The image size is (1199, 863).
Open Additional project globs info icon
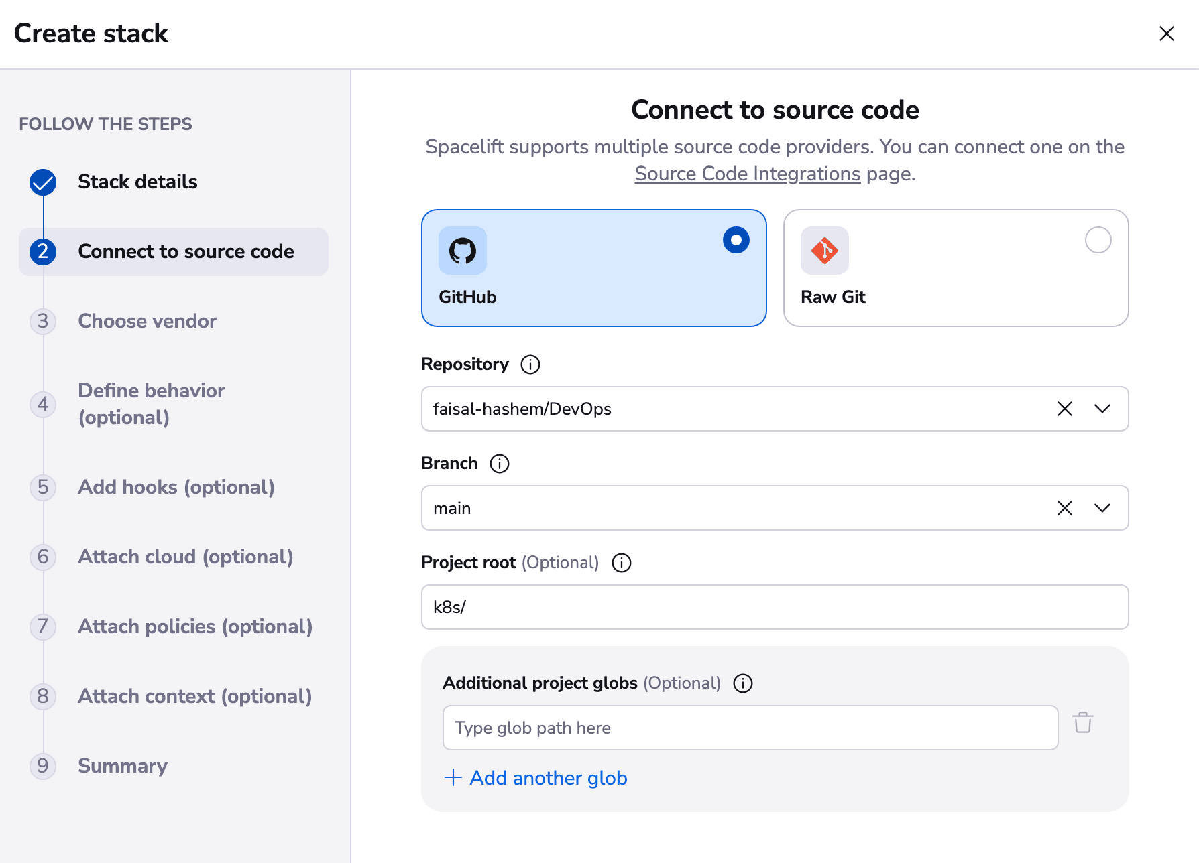point(743,683)
